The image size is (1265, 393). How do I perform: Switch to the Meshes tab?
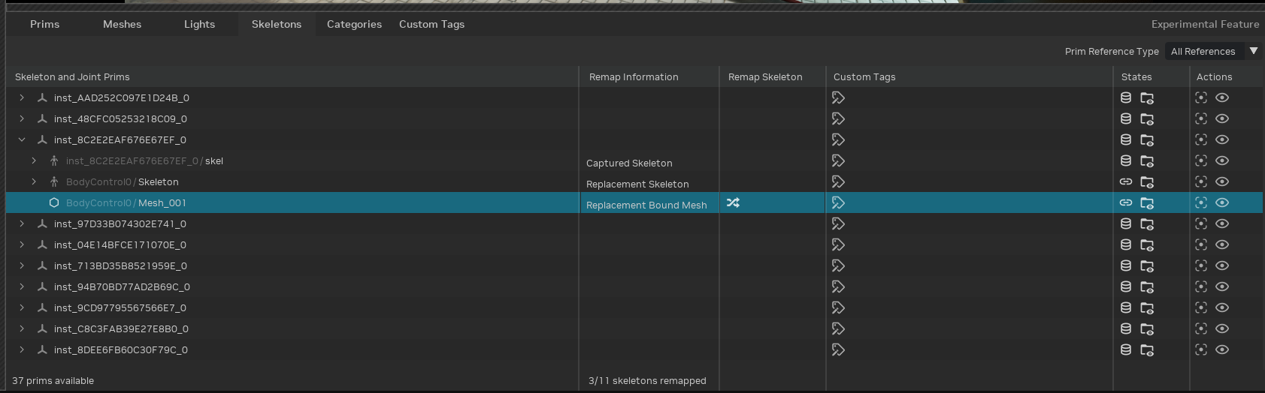coord(122,24)
